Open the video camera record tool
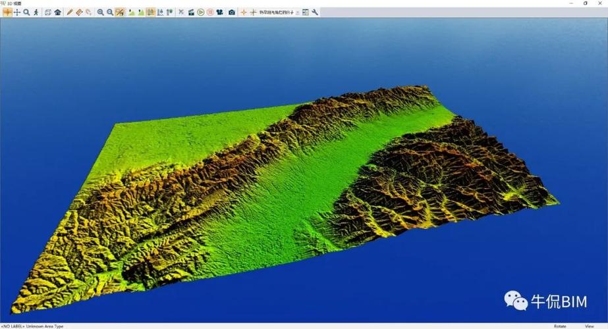608x329 pixels. coord(220,13)
